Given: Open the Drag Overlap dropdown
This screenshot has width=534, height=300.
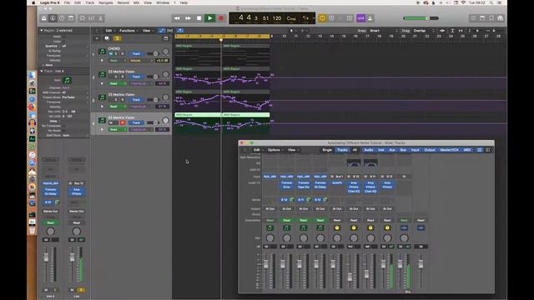Looking at the screenshot, I should click(x=423, y=31).
